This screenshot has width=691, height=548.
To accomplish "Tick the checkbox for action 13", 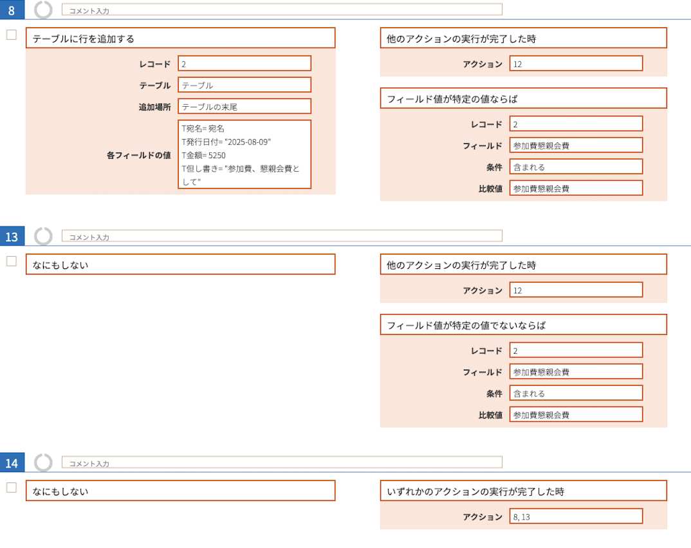I will click(12, 261).
